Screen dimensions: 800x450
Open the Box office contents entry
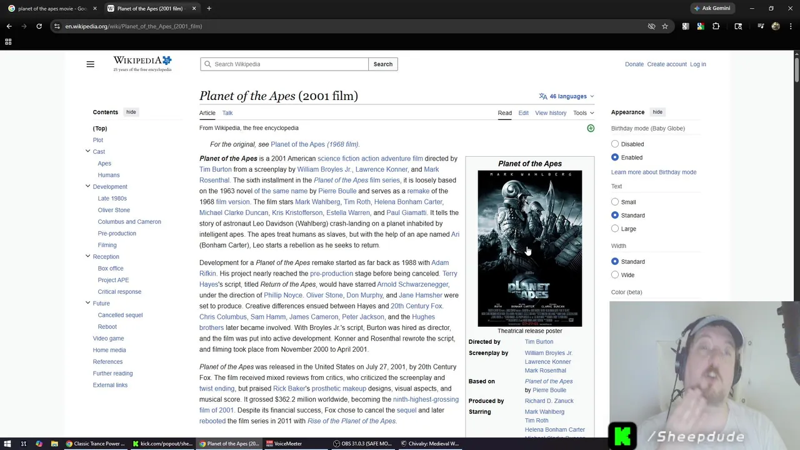[111, 268]
